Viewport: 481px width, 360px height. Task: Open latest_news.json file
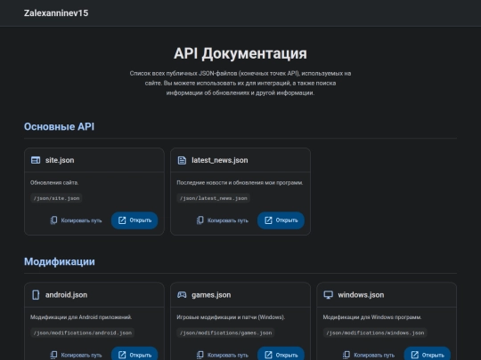pos(281,220)
